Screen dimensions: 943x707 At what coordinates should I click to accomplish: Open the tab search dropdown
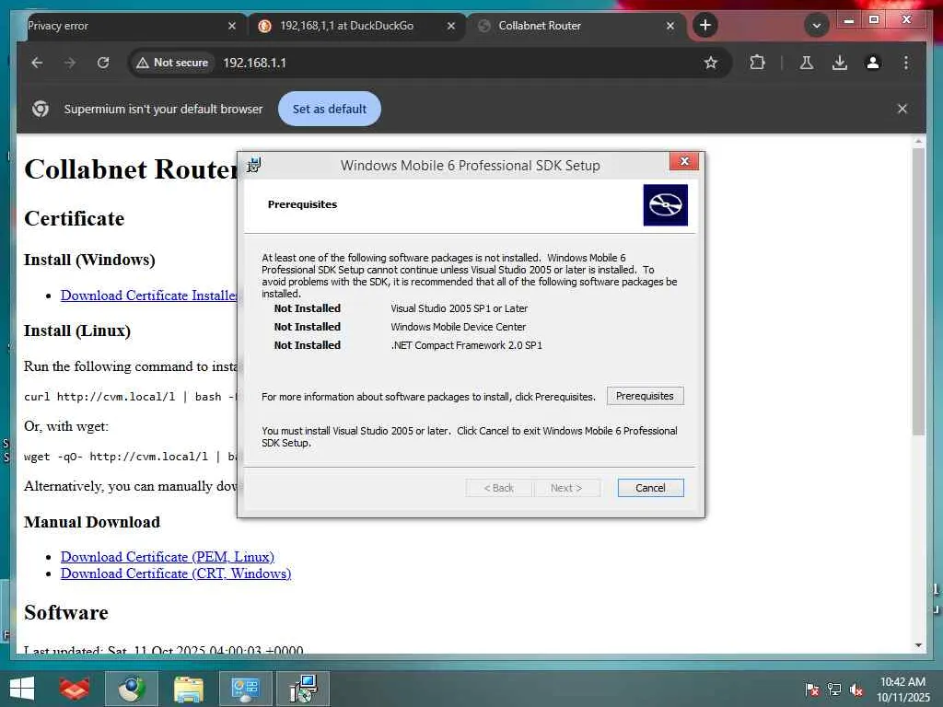tap(816, 25)
